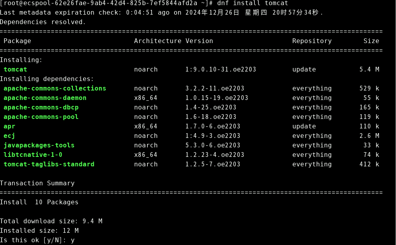
Task: Click the 'Install 10 Packages' line
Action: pyautogui.click(x=39, y=202)
